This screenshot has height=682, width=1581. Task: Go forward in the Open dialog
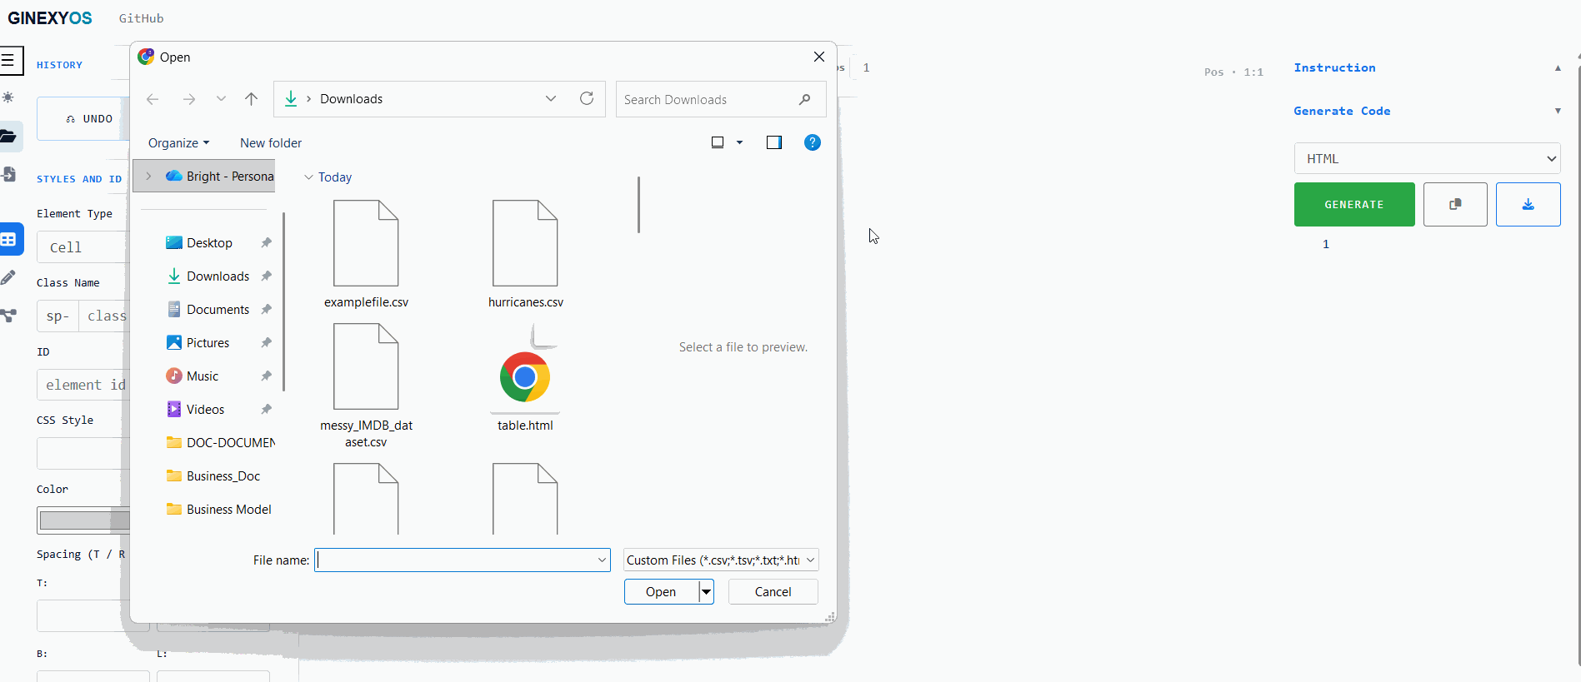point(189,99)
